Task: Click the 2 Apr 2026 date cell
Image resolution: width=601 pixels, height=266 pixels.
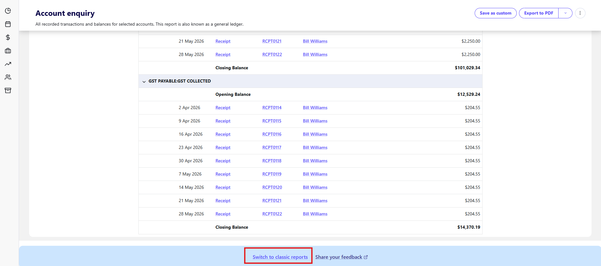Action: pyautogui.click(x=189, y=108)
